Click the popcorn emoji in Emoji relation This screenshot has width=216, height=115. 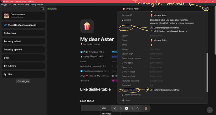click(x=152, y=45)
